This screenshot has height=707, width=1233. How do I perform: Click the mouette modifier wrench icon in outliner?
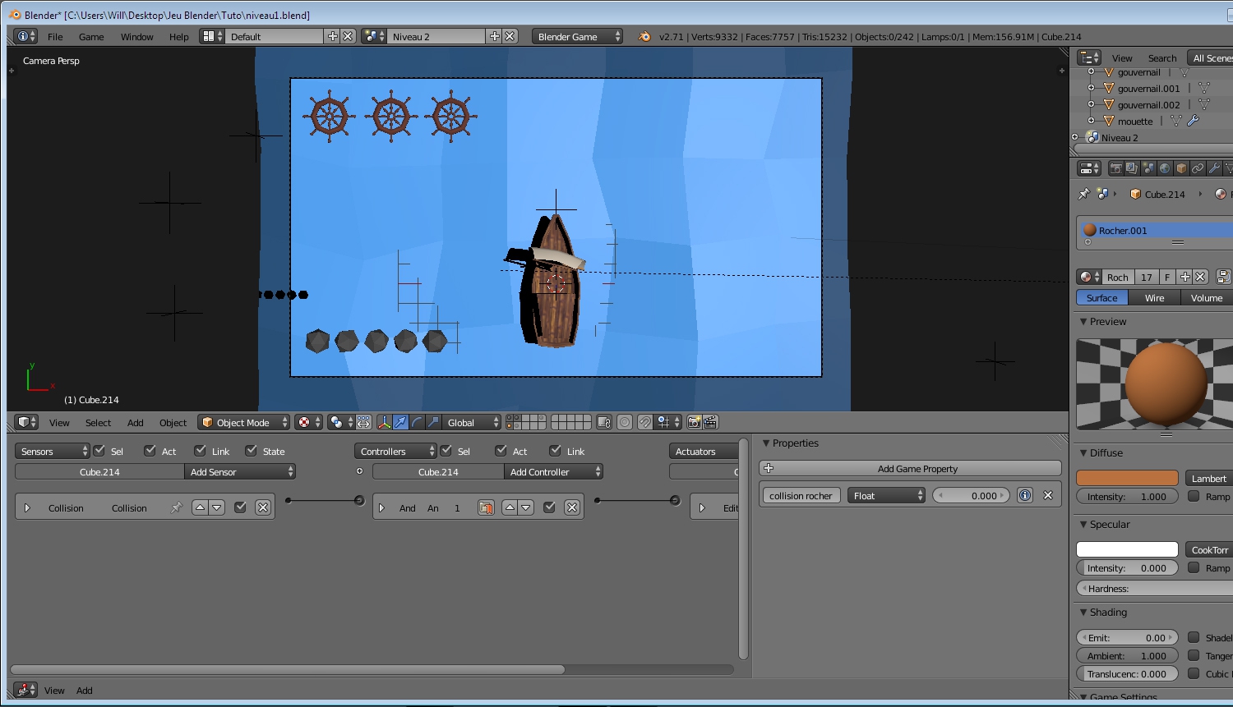pyautogui.click(x=1194, y=121)
